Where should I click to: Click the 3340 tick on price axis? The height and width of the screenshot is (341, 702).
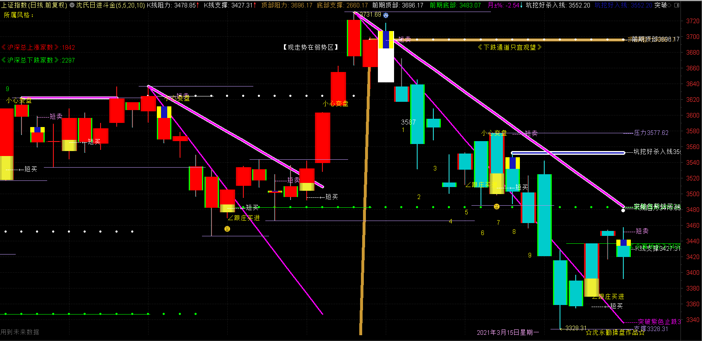(x=693, y=320)
